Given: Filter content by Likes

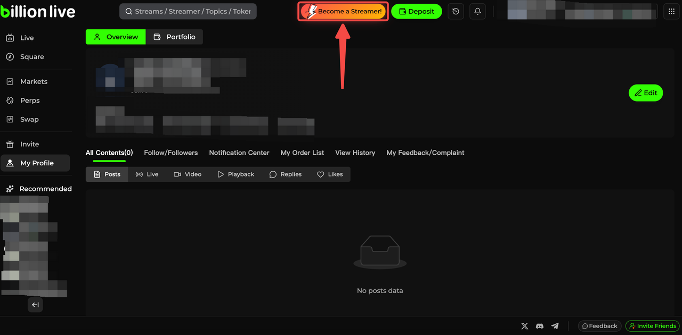Looking at the screenshot, I should pyautogui.click(x=330, y=174).
